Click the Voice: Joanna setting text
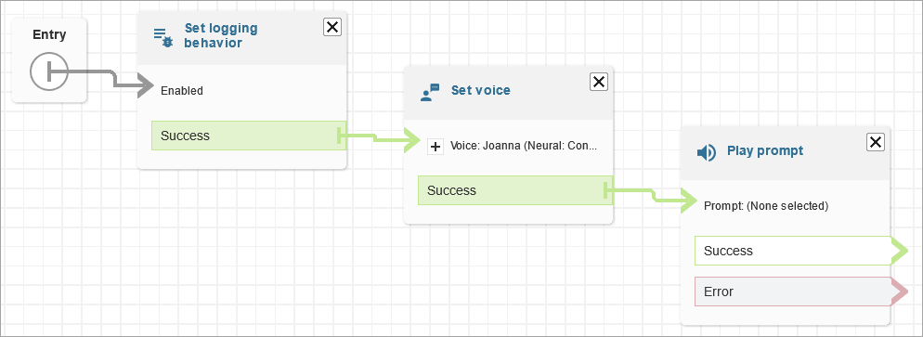Viewport: 923px width, 337px height. coord(524,147)
